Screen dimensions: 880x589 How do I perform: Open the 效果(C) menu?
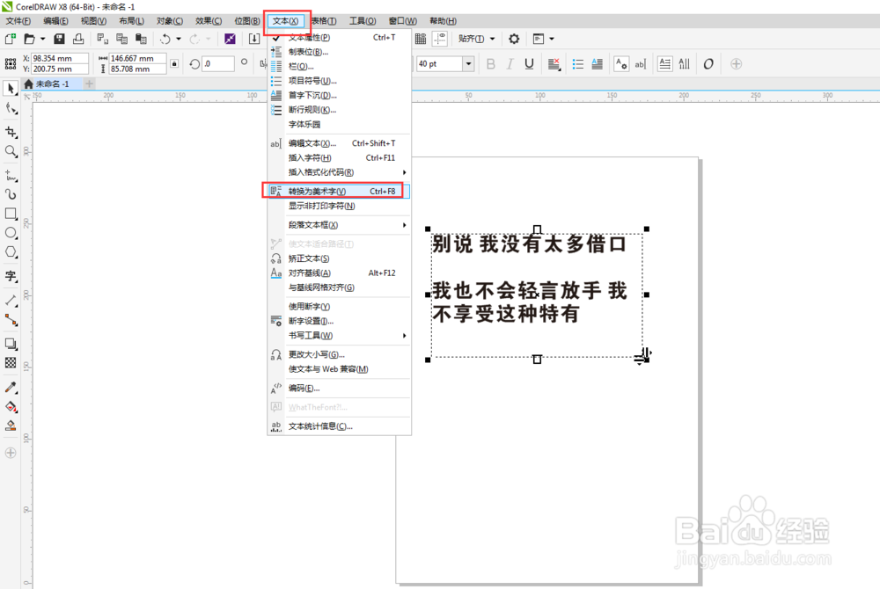[209, 21]
